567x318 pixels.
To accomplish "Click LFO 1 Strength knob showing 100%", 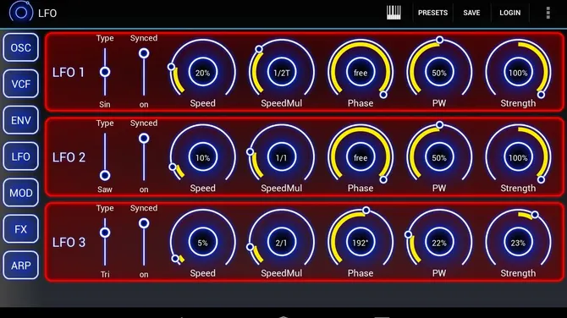I will point(518,72).
